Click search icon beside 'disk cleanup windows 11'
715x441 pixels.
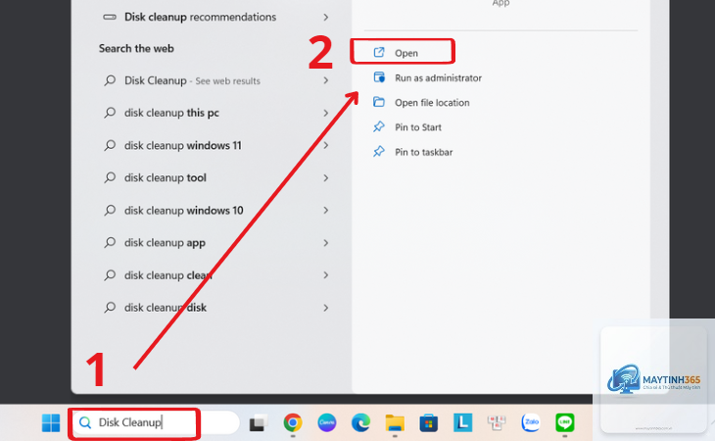tap(110, 145)
